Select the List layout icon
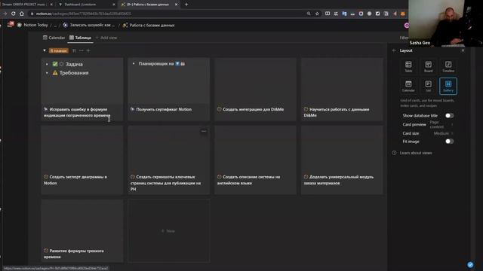483x271 pixels. point(428,86)
